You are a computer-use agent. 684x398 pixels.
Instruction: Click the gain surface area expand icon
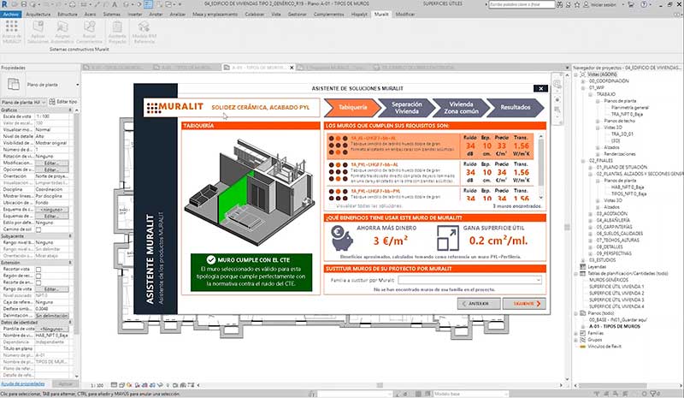(x=447, y=238)
